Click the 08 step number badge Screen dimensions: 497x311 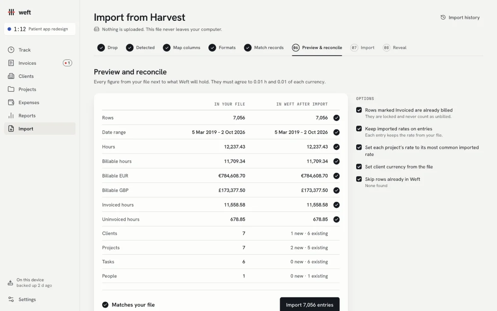[x=386, y=48]
